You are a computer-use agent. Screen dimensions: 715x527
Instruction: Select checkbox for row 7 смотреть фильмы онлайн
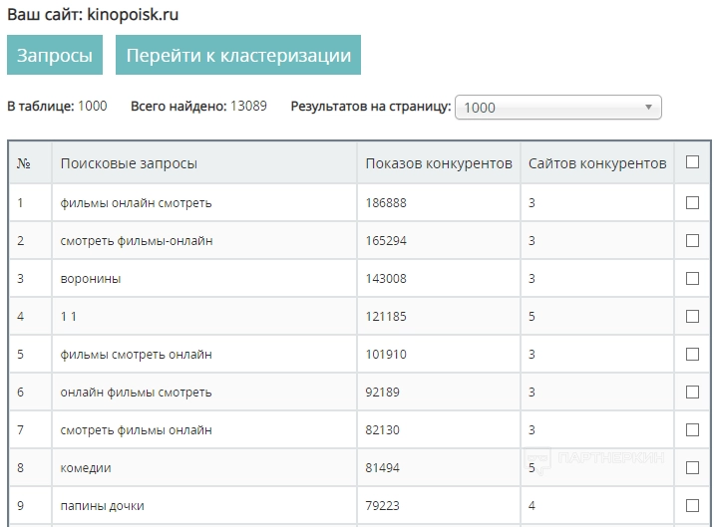point(692,430)
